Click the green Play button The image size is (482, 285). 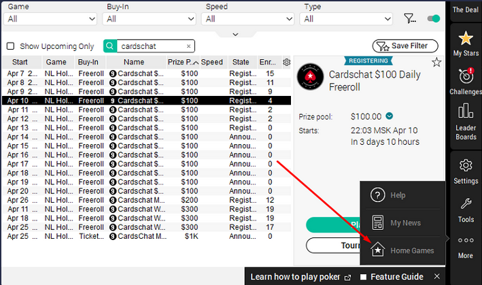coord(333,224)
